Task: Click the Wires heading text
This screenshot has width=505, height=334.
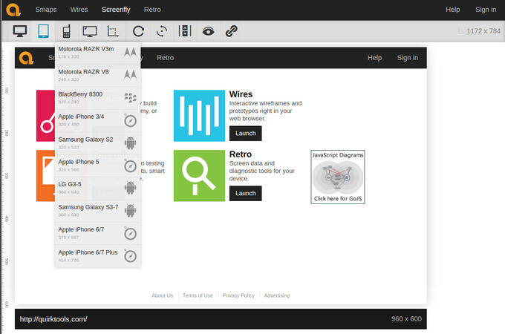Action: 241,94
